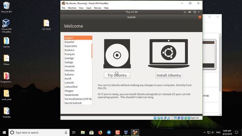The width and height of the screenshot is (242, 136).
Task: Open Telegram from the taskbar
Action: tap(109, 133)
